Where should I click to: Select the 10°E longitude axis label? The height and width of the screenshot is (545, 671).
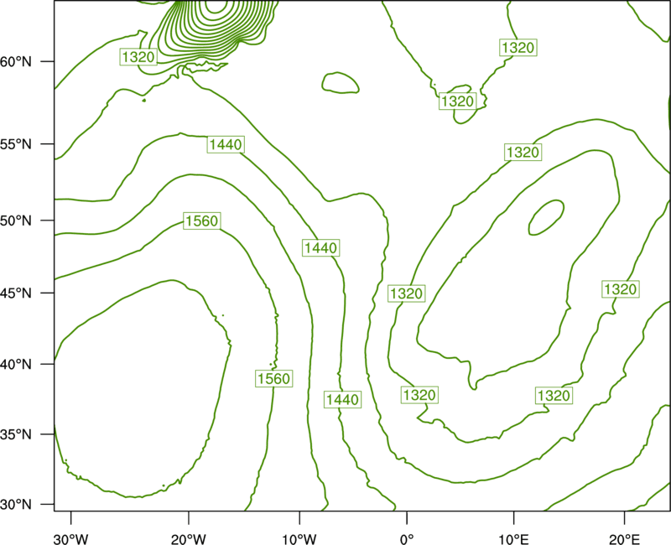[513, 539]
